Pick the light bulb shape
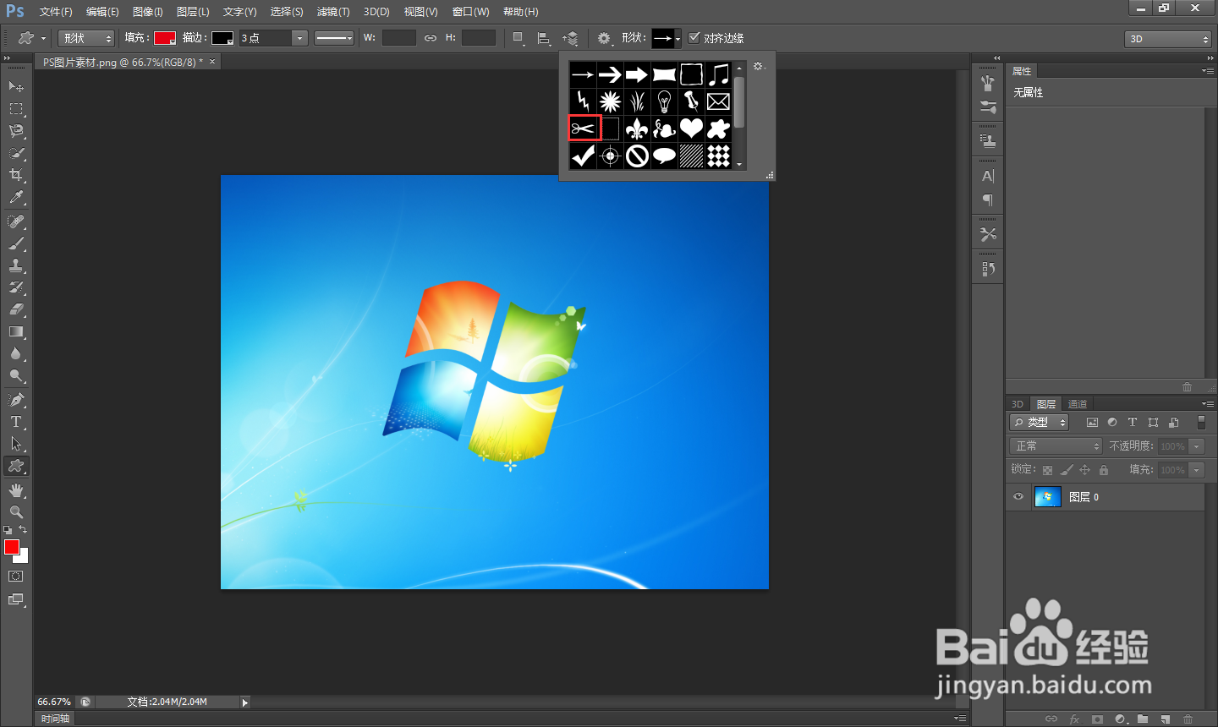 coord(664,101)
